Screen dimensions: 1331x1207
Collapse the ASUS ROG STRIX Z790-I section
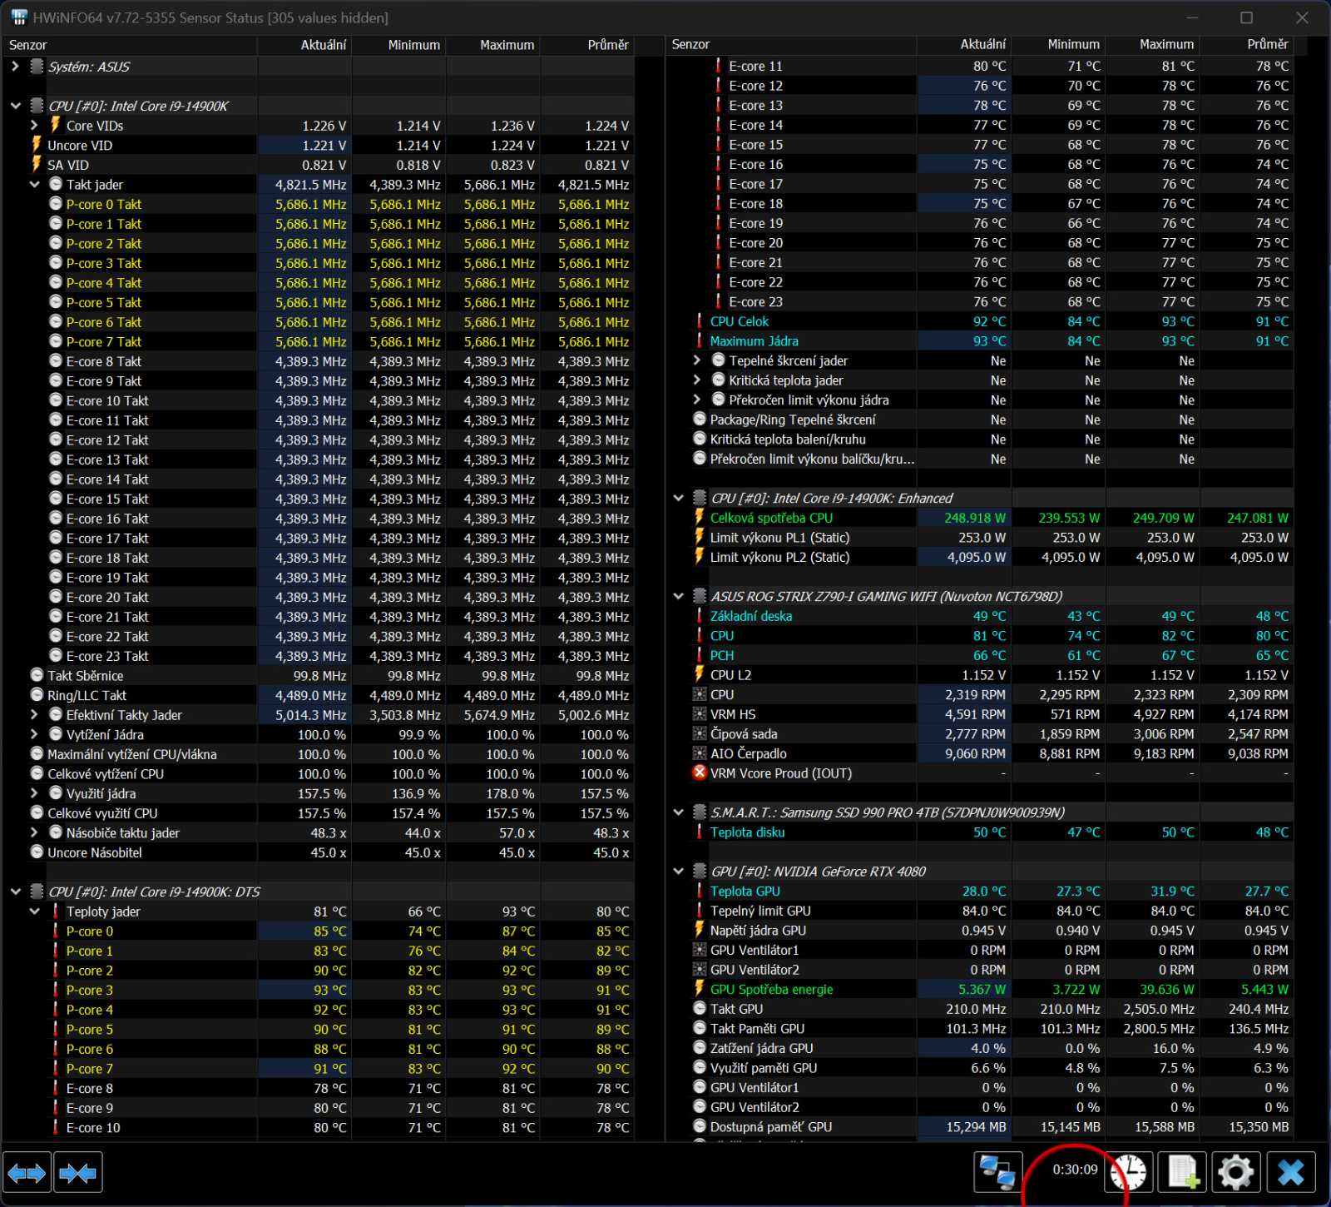coord(679,596)
